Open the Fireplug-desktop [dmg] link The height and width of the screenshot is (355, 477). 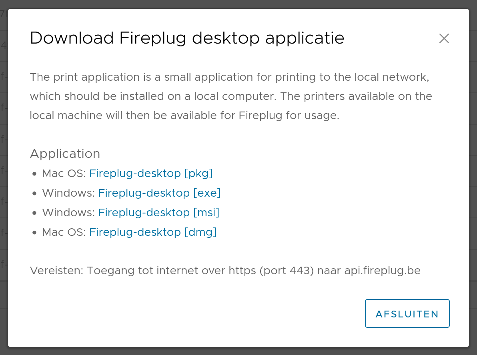(x=153, y=232)
